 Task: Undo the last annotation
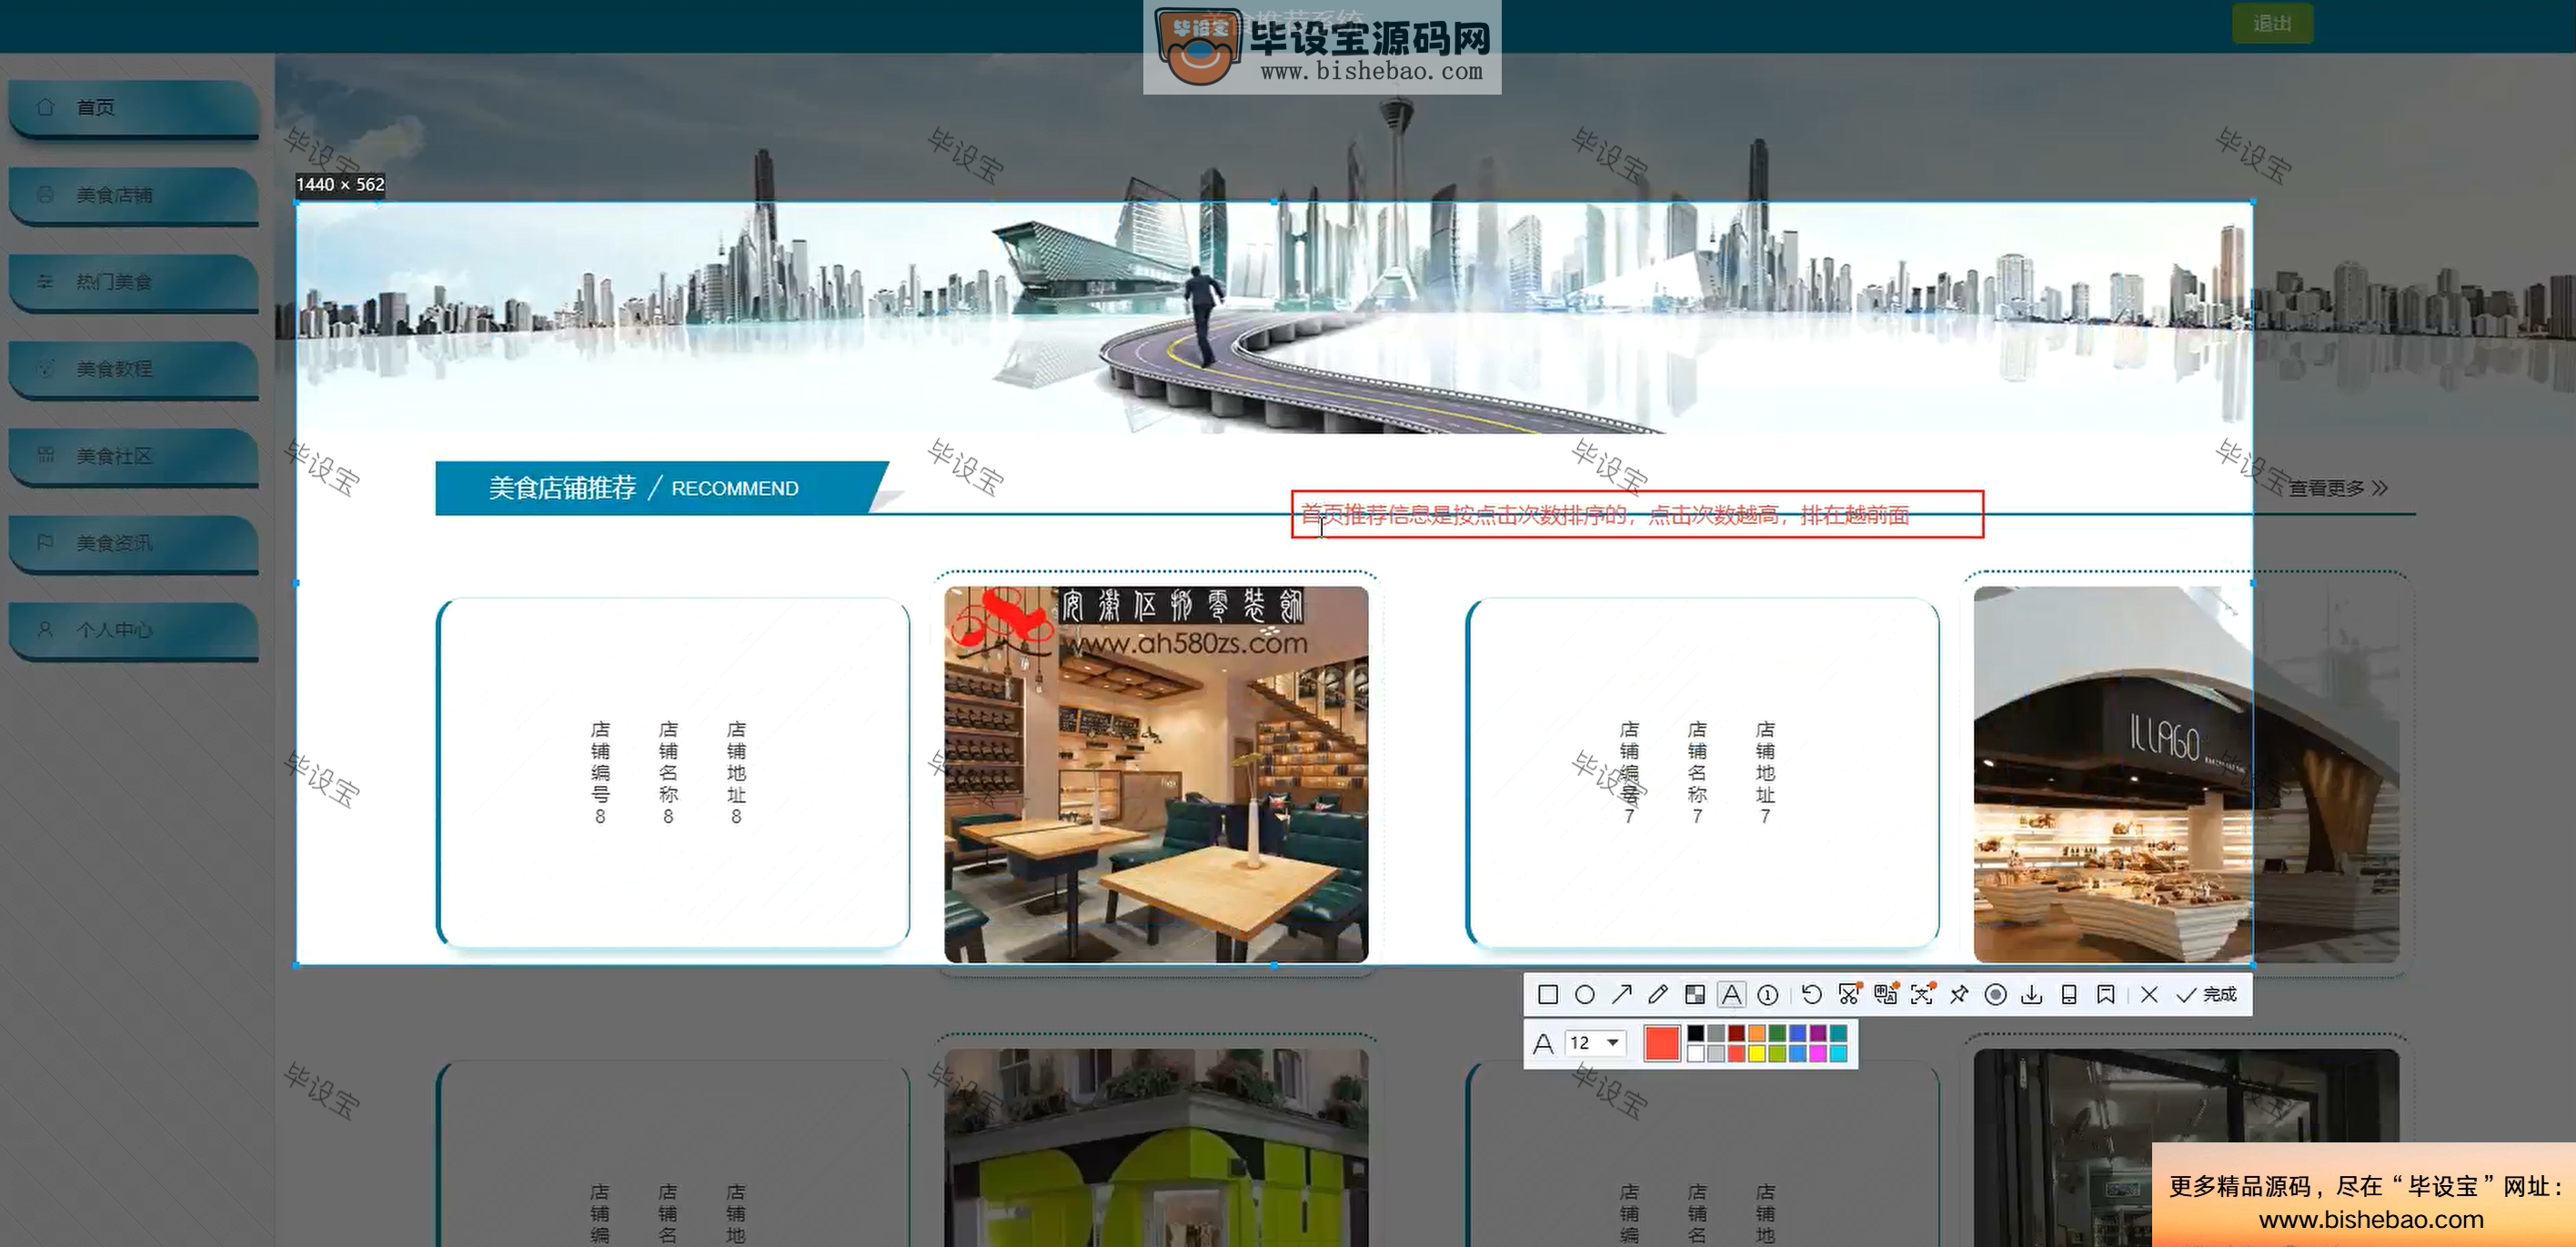tap(1811, 994)
